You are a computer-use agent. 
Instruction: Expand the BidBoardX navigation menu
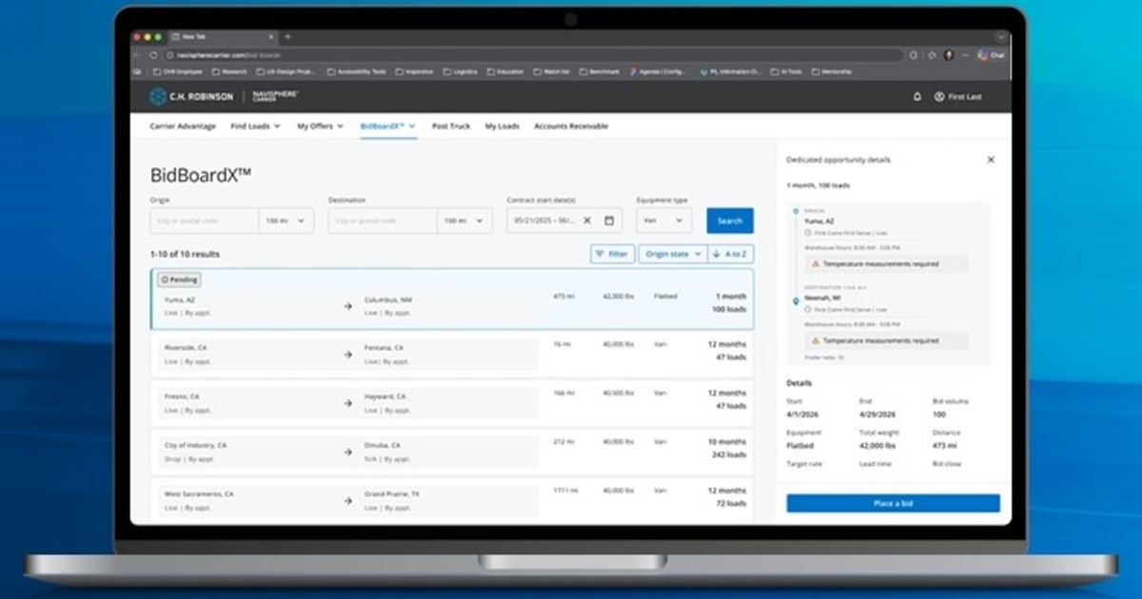tap(388, 126)
